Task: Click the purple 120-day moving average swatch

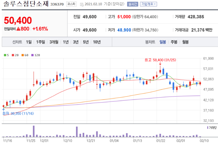Action: click(32, 55)
